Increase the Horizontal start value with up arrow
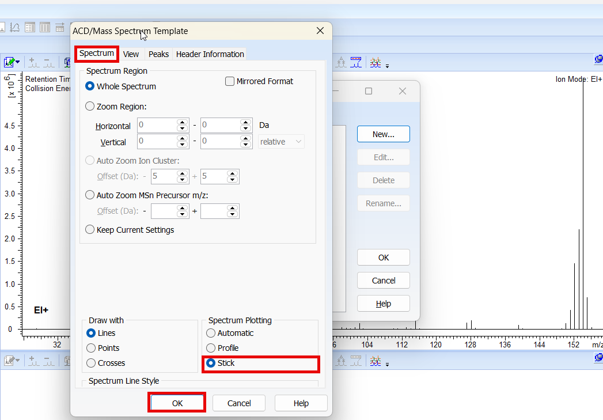 [183, 122]
